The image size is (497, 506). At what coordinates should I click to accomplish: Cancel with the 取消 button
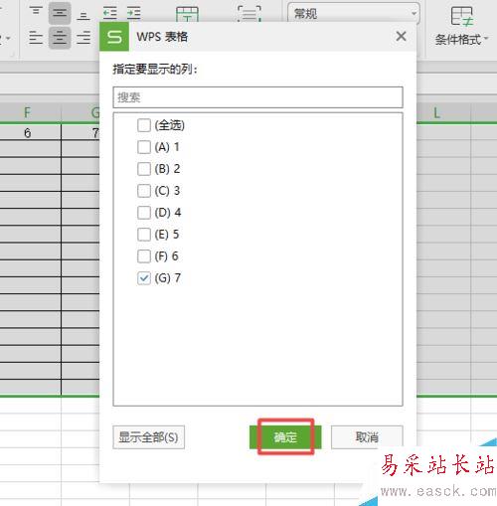pyautogui.click(x=367, y=437)
